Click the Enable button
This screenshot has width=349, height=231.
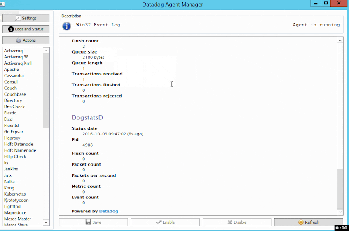click(165, 222)
